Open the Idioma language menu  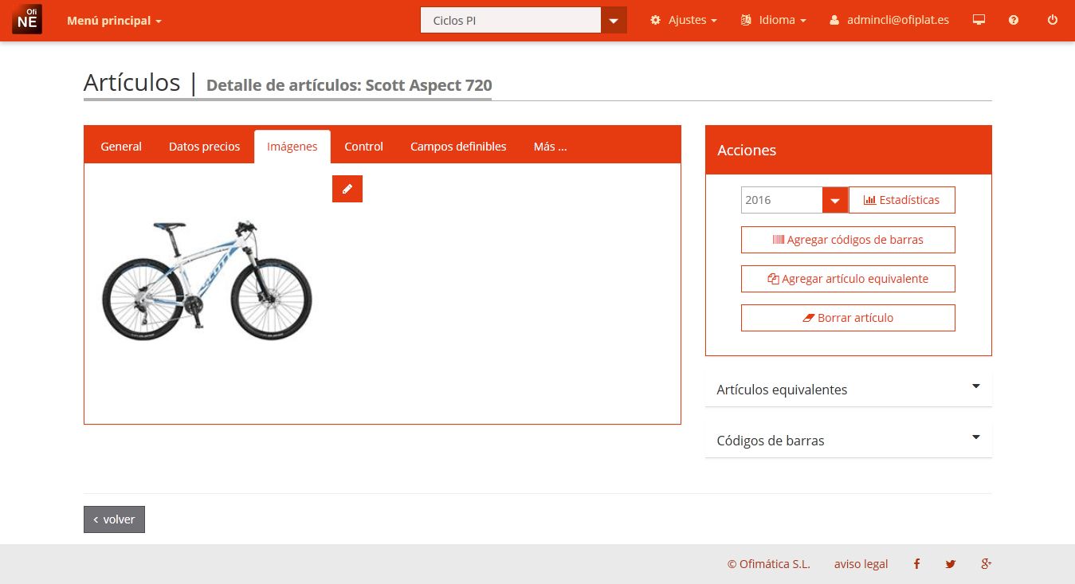click(774, 20)
